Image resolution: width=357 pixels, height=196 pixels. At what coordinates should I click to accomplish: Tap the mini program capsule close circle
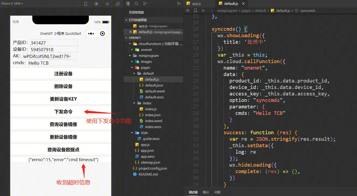(x=102, y=34)
